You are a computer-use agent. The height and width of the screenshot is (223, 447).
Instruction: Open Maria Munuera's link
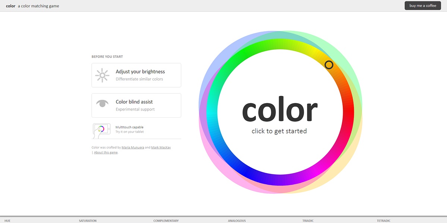coord(133,147)
